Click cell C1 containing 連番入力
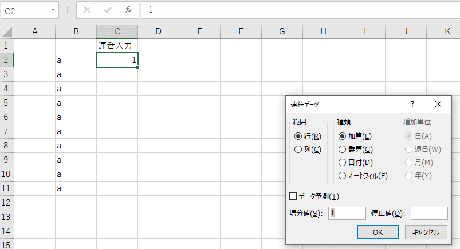The image size is (460, 249). coord(117,46)
